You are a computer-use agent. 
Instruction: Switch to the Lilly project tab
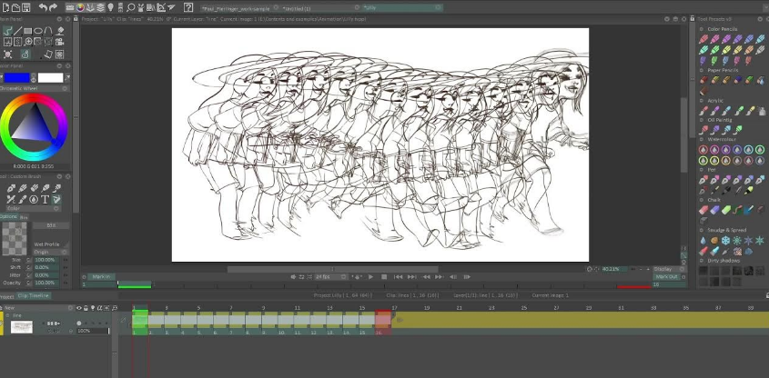(x=402, y=8)
